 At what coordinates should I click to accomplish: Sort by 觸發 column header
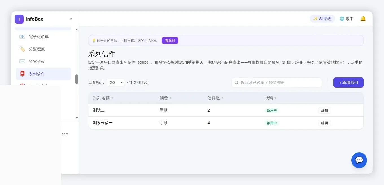(165, 98)
